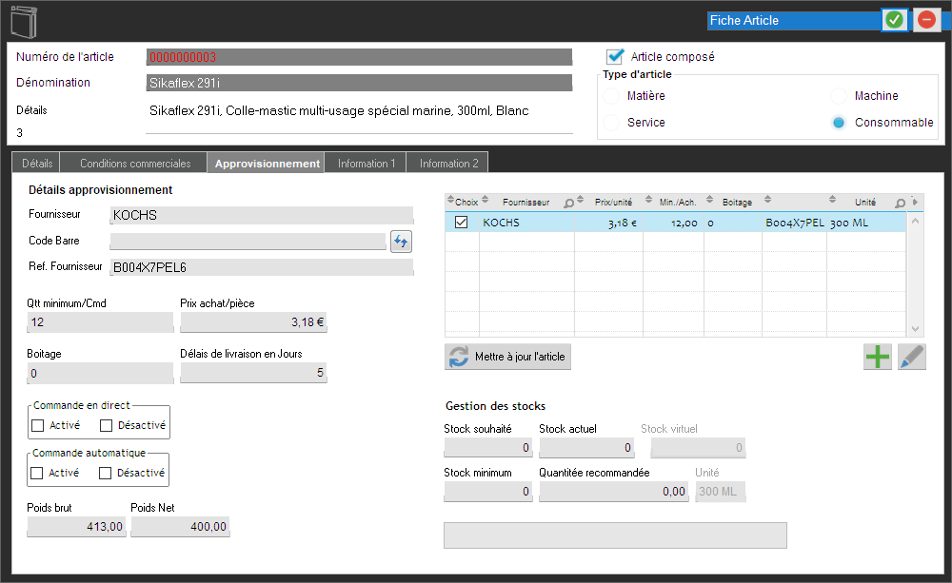This screenshot has height=583, width=952.
Task: Enable Activé under Commande en direct
Action: point(37,425)
